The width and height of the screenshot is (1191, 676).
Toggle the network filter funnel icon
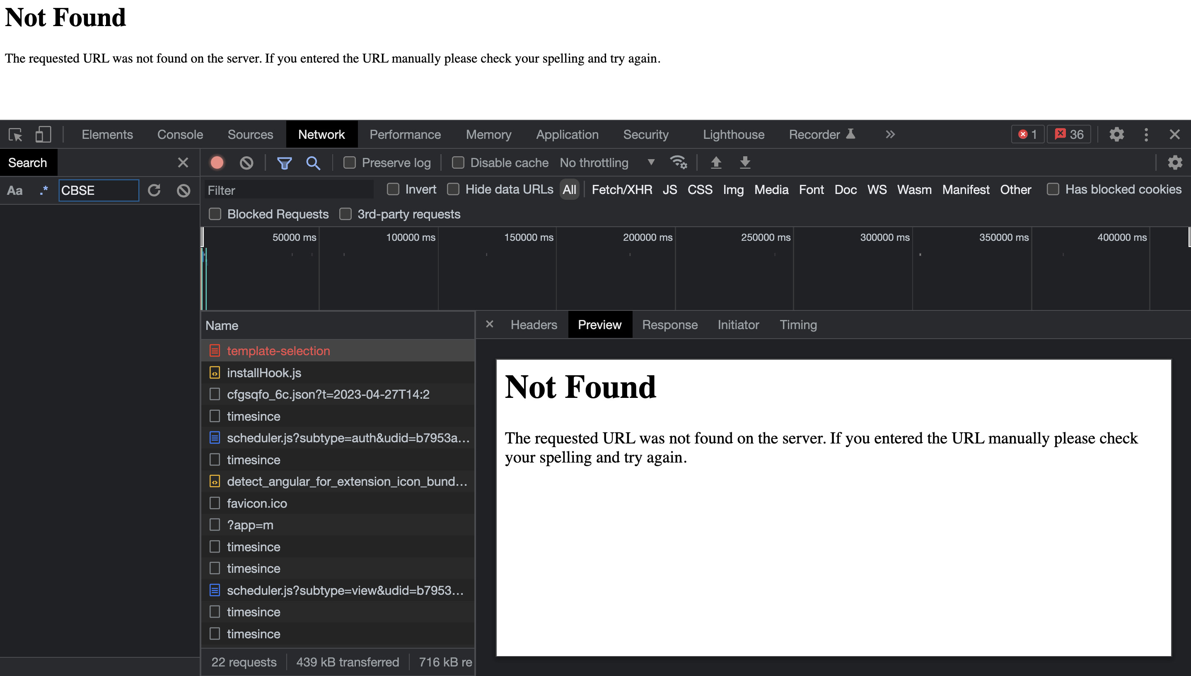(284, 162)
